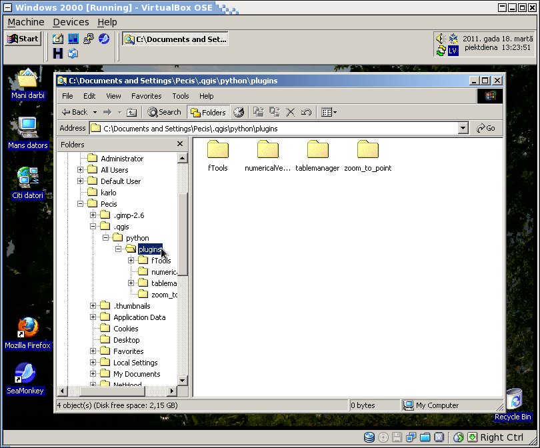This screenshot has width=540, height=448.
Task: Click the Back button
Action: [x=75, y=112]
